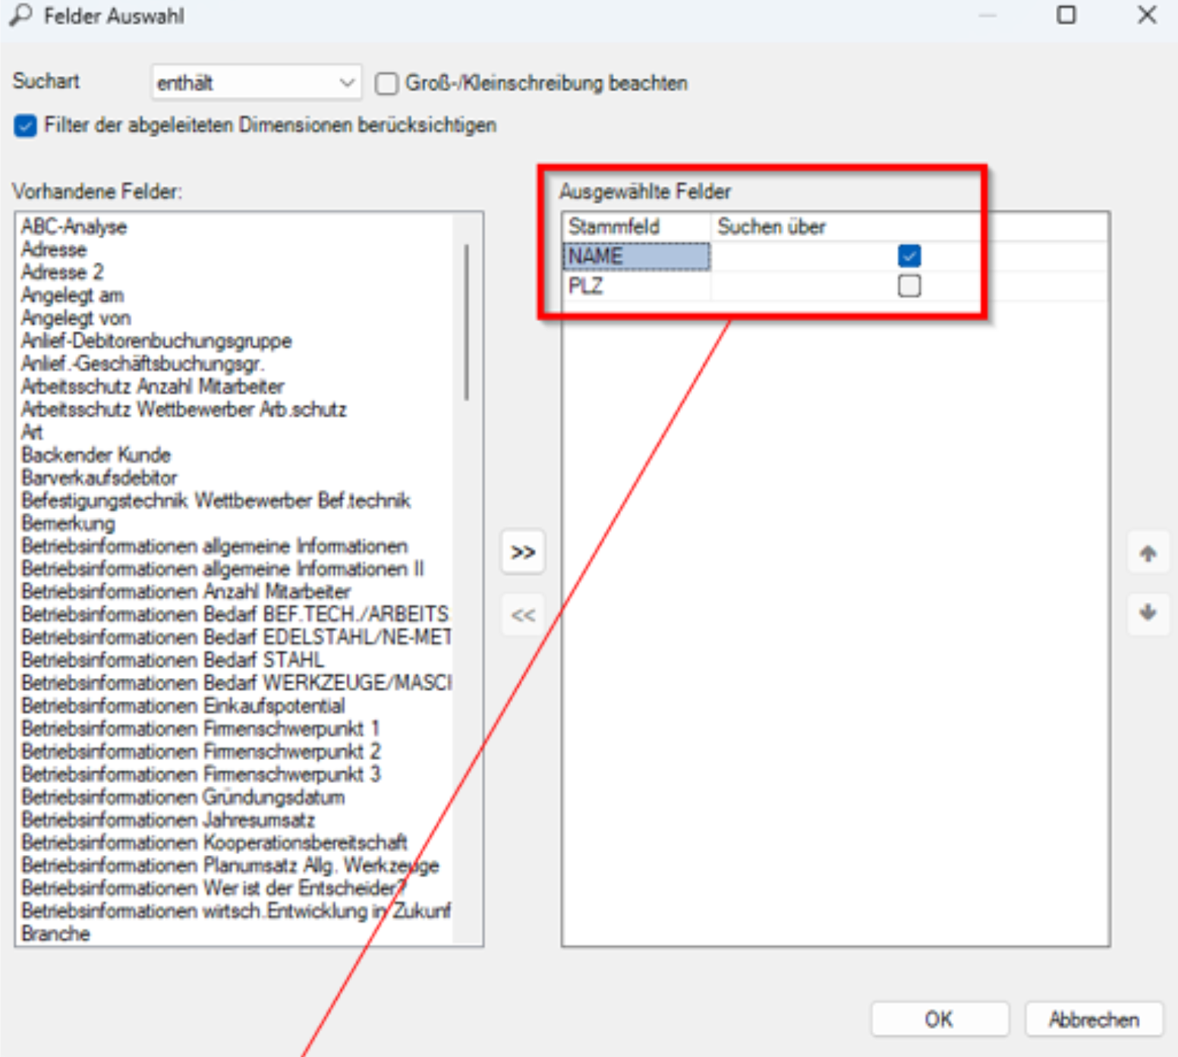Open the Suchart dropdown showing enthält
1178x1057 pixels.
click(x=256, y=82)
